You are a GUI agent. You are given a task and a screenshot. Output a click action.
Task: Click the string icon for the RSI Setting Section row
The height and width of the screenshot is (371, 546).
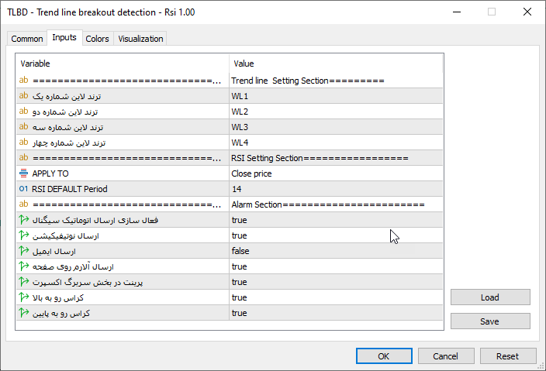pos(23,158)
